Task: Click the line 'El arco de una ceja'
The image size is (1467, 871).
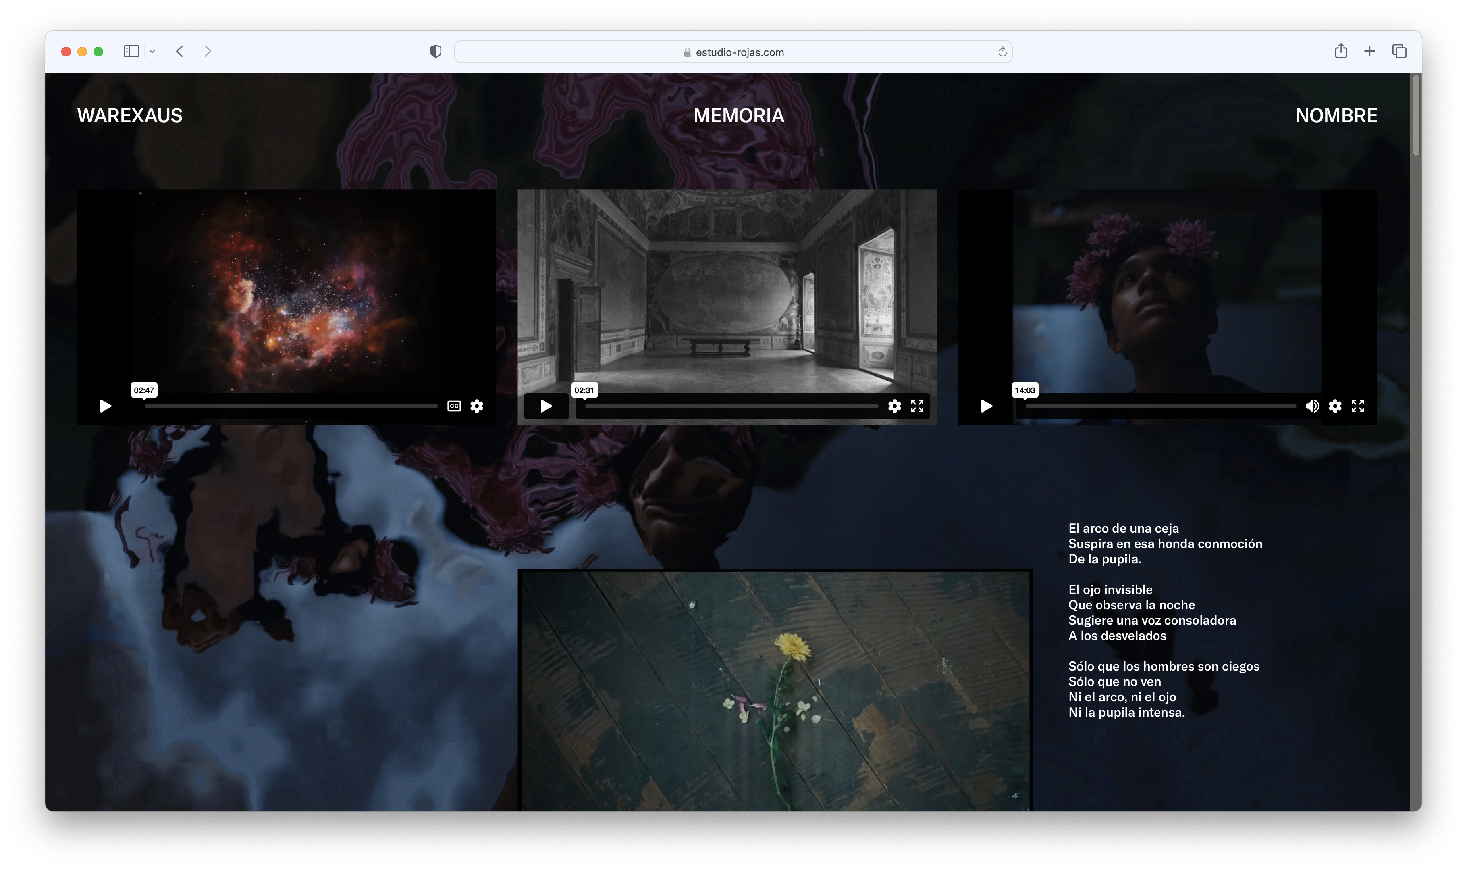Action: coord(1123,529)
